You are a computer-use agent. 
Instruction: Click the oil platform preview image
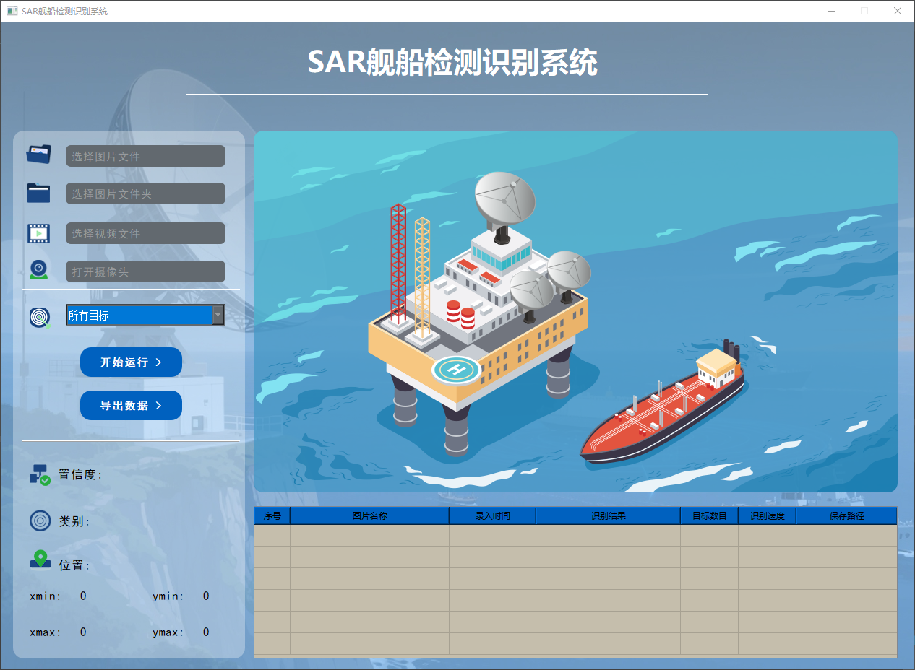(x=575, y=311)
